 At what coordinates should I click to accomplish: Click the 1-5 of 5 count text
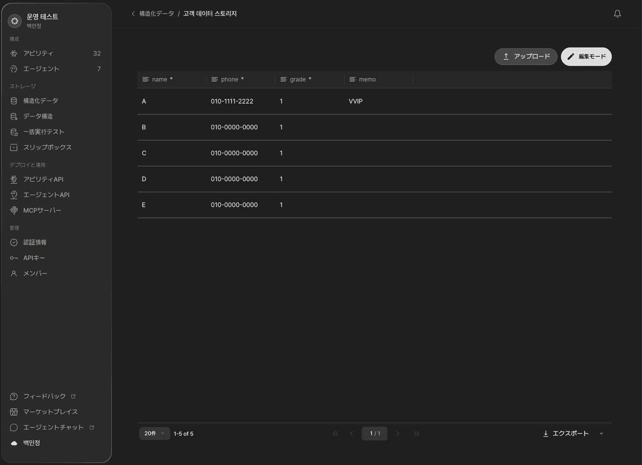tap(183, 434)
